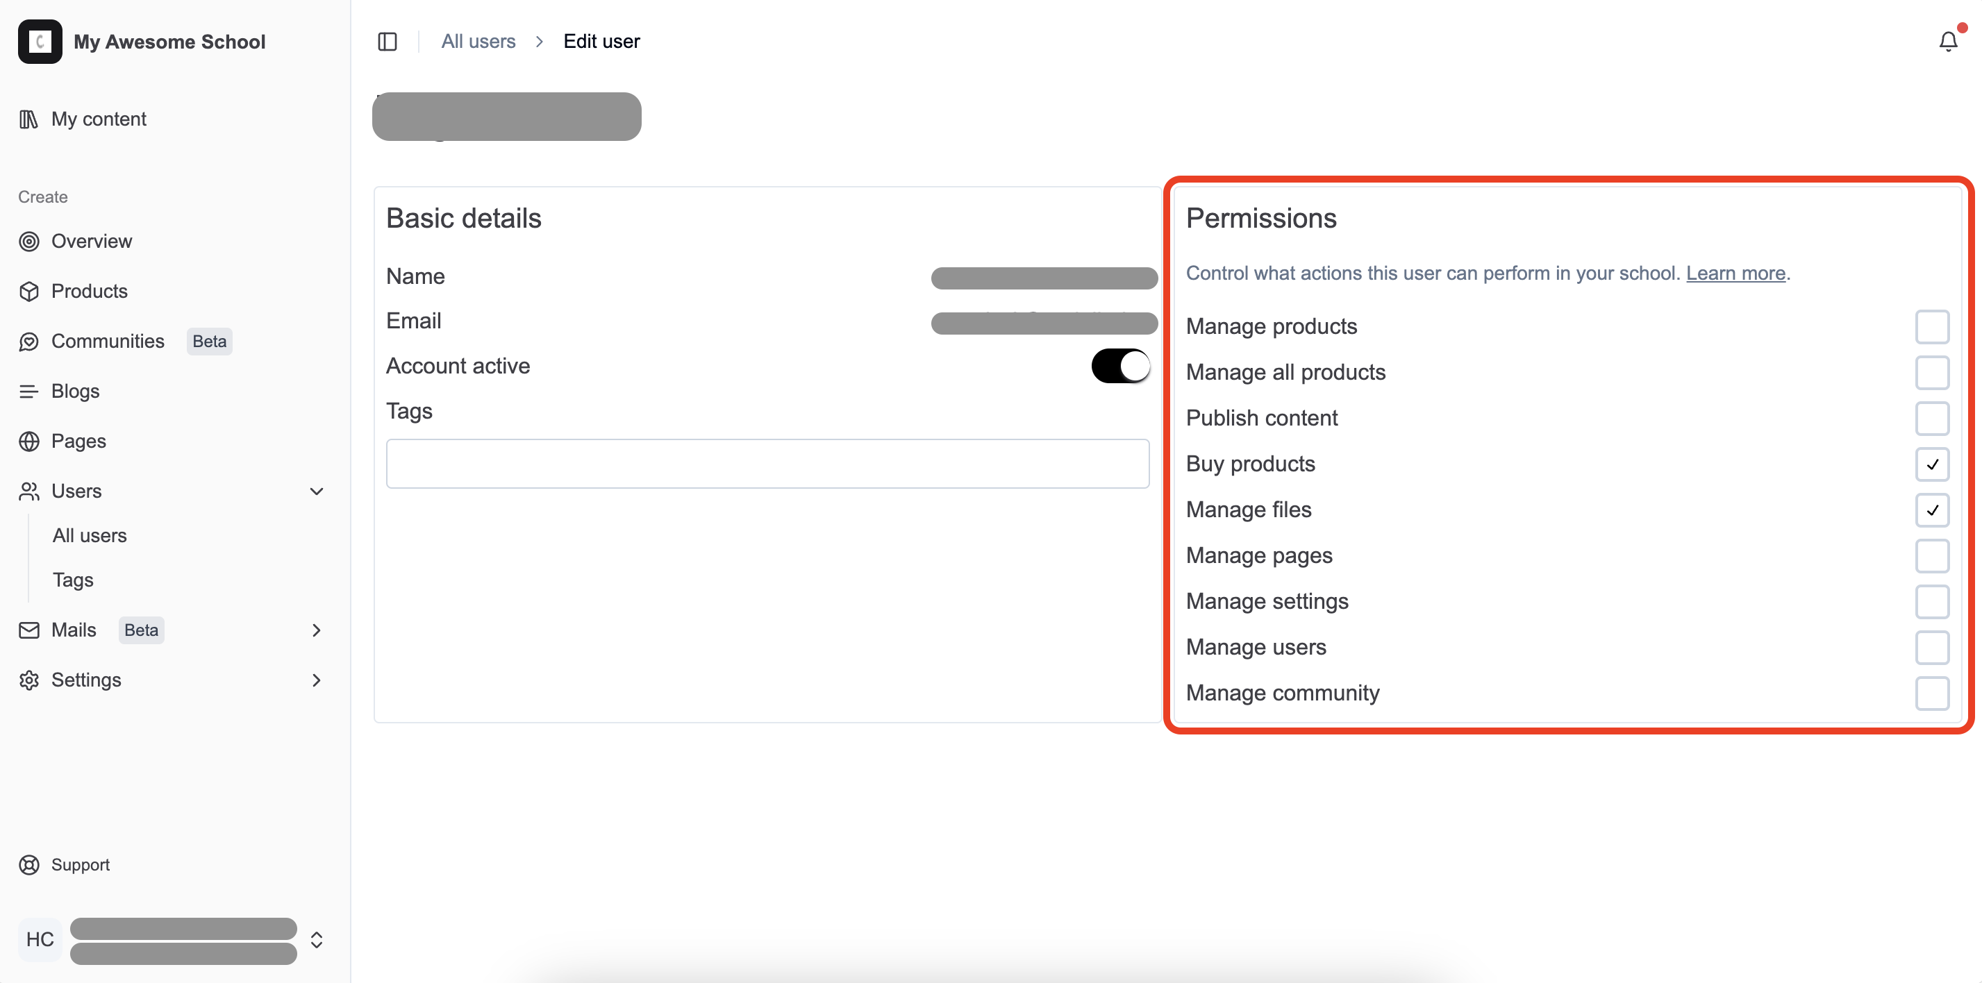Screen dimensions: 1982x983
Task: Select Tags under the Users menu
Action: (x=73, y=580)
